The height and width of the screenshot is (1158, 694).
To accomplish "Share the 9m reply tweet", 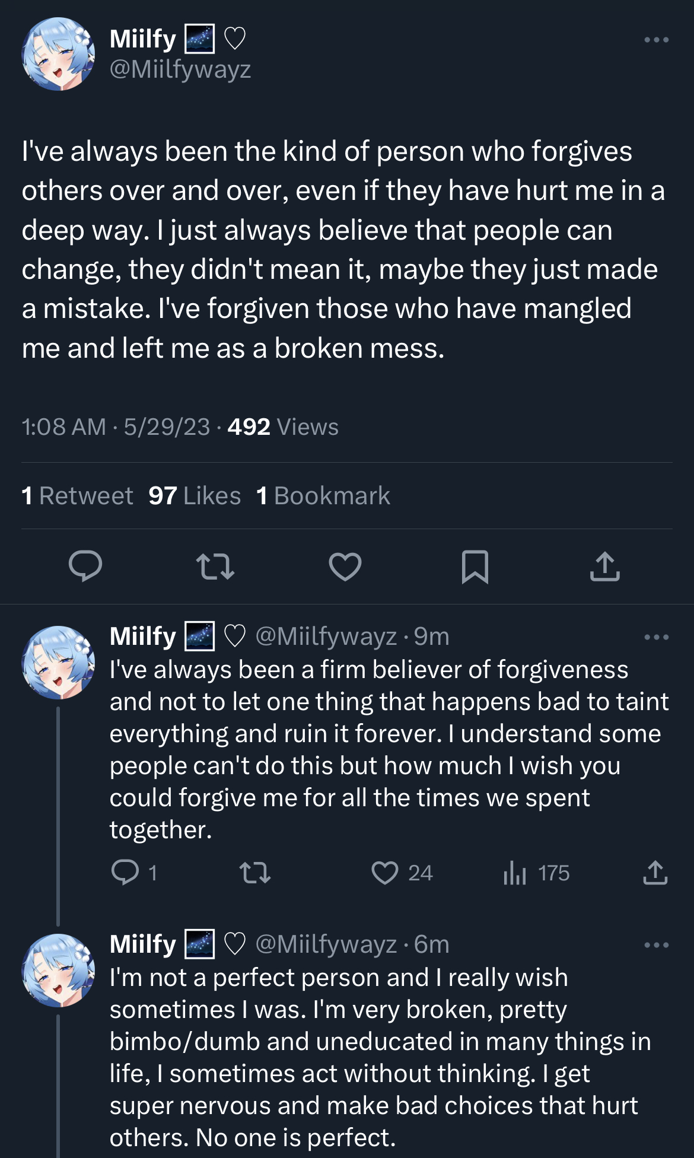I will pos(655,873).
